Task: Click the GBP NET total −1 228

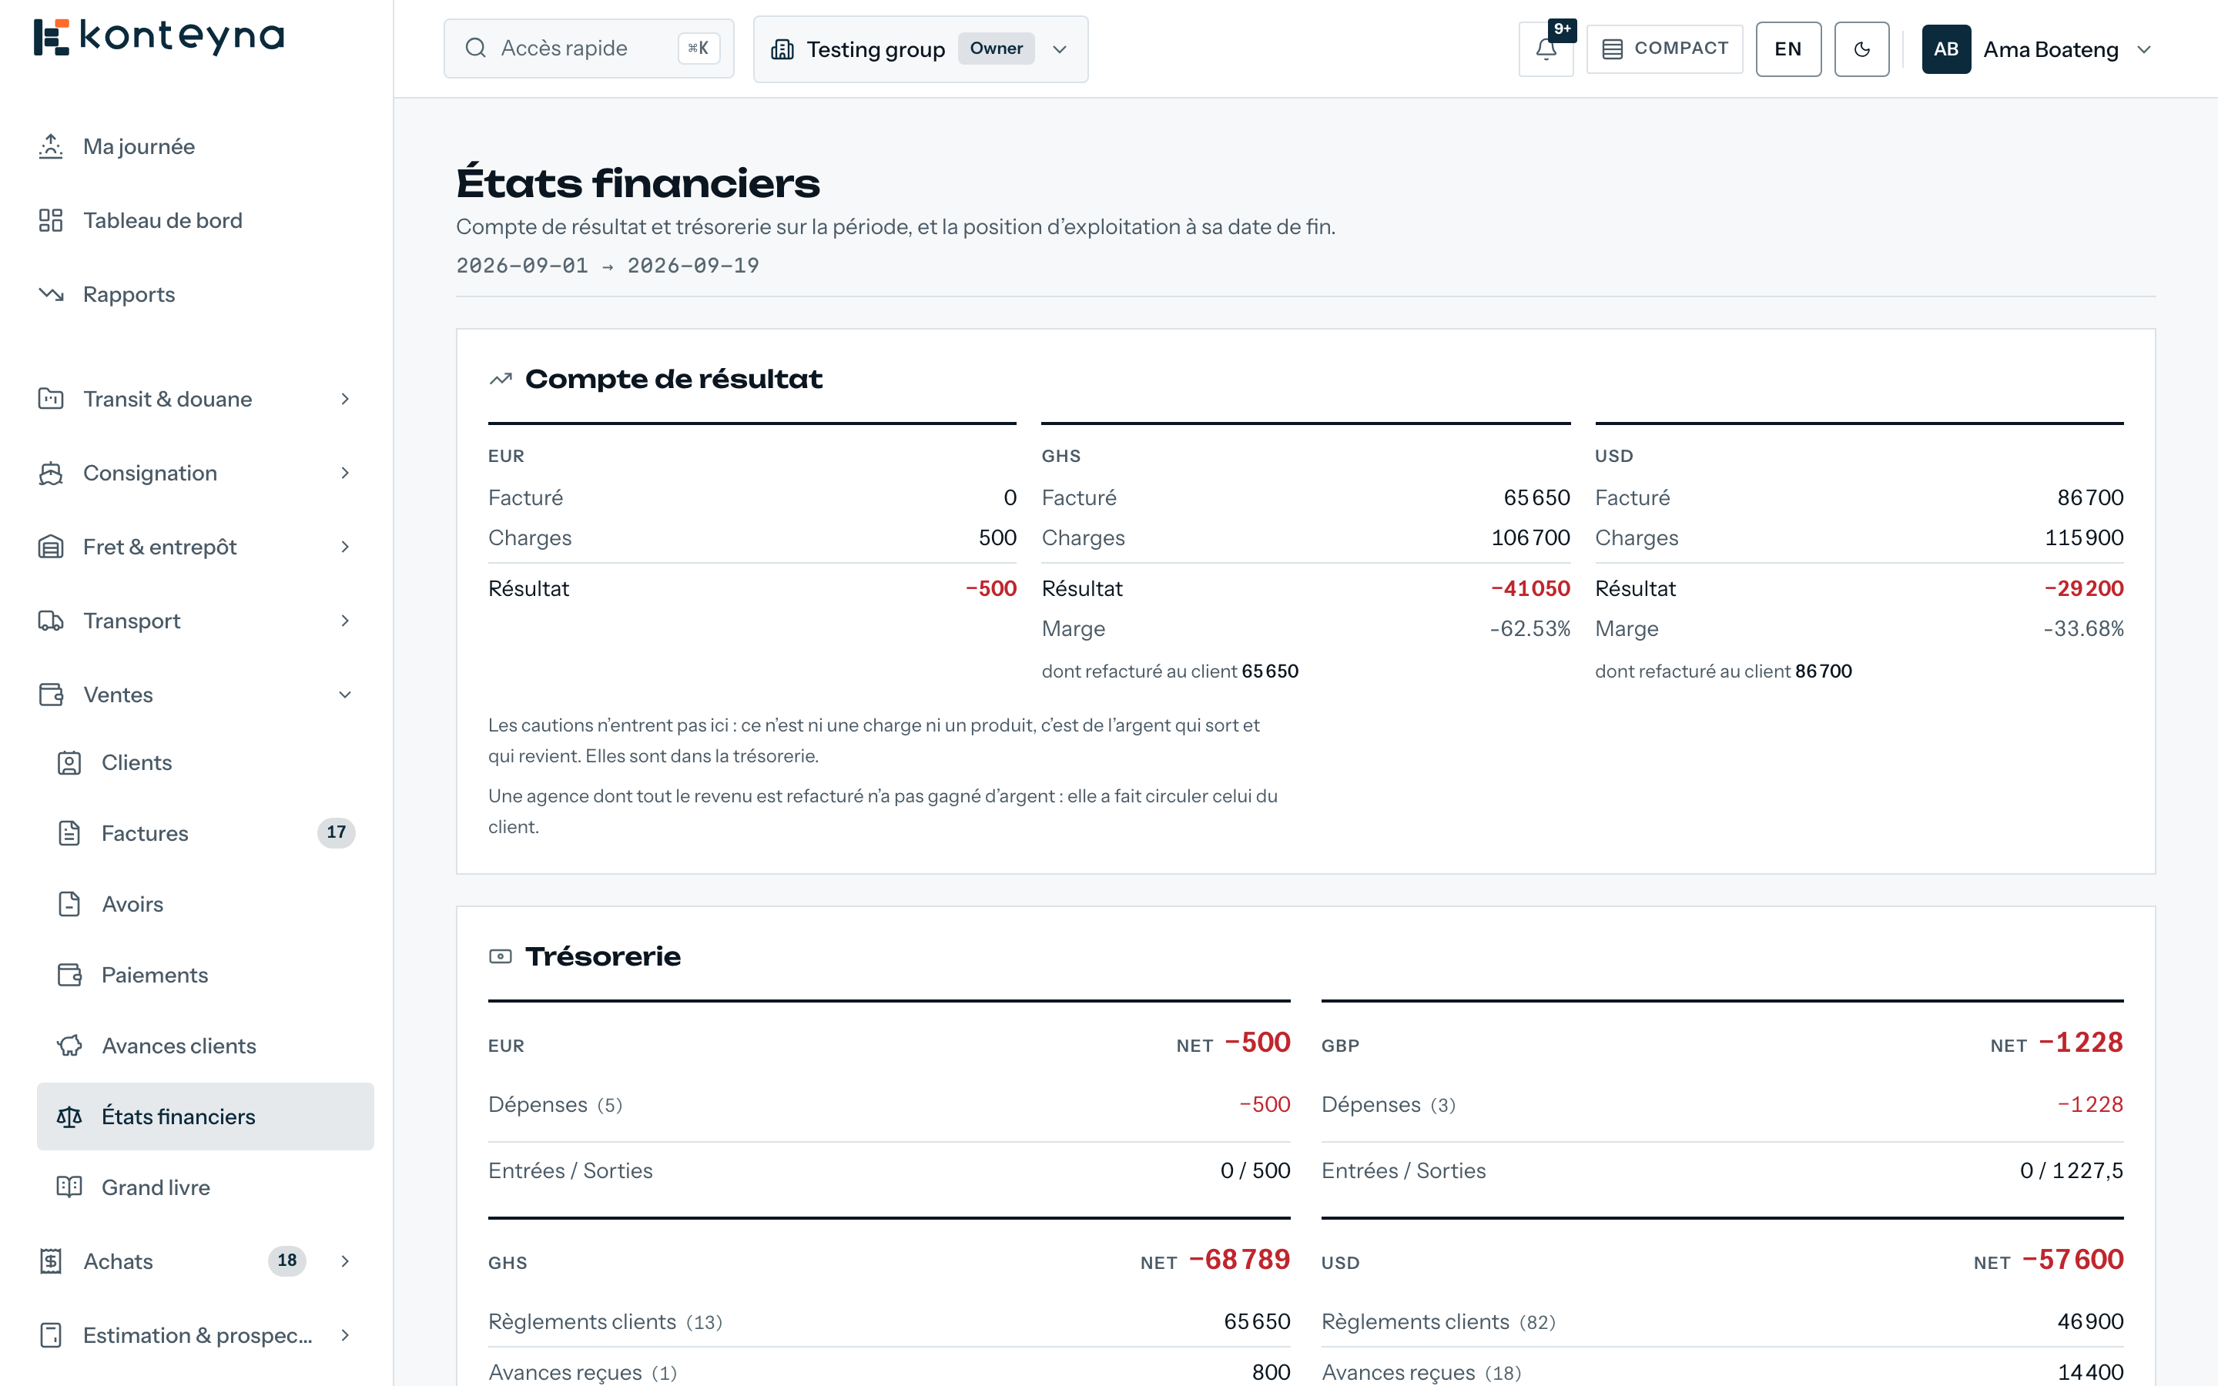Action: [x=2080, y=1043]
